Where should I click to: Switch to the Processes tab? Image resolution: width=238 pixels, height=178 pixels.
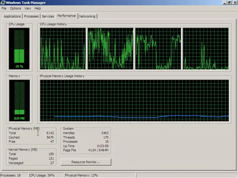tap(31, 16)
